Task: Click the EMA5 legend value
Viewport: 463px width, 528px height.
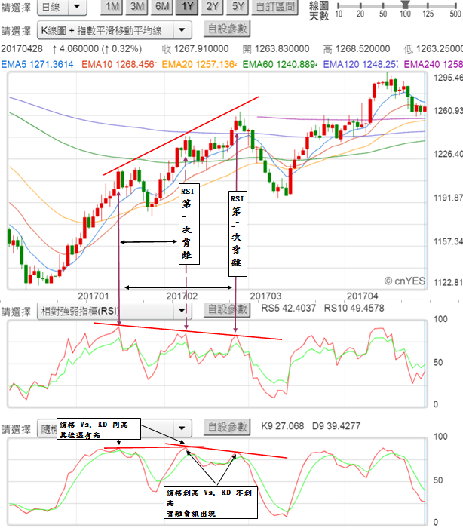Action: pyautogui.click(x=38, y=64)
